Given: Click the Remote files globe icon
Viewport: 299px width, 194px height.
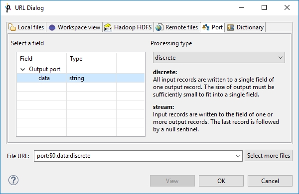Looking at the screenshot, I should click(x=159, y=27).
